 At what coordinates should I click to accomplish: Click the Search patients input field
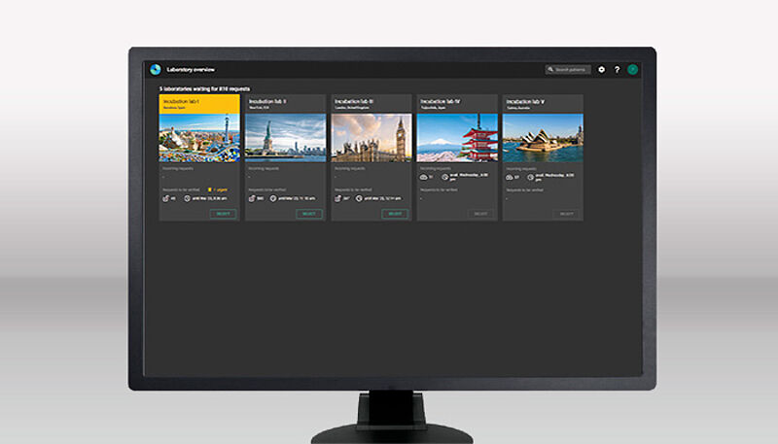tap(569, 70)
